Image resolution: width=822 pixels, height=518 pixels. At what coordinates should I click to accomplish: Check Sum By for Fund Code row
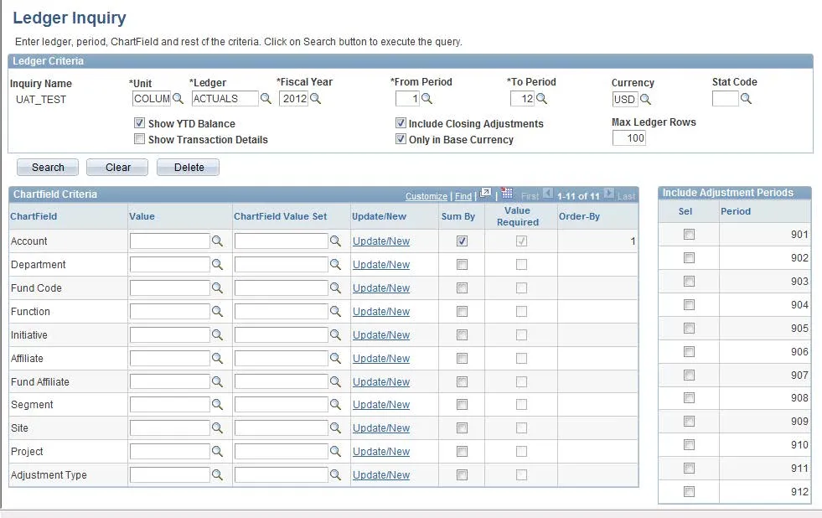pos(462,287)
